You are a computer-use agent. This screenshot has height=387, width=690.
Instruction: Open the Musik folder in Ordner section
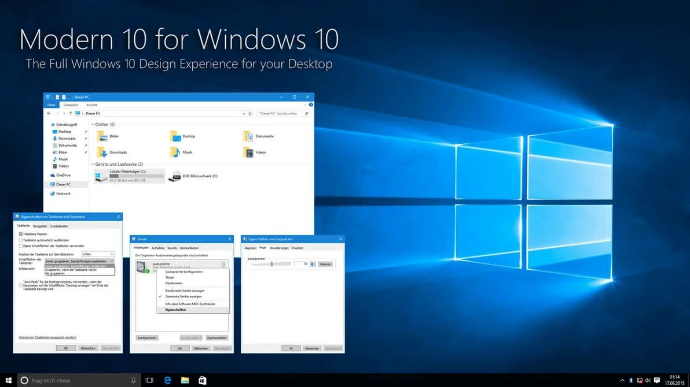pos(181,152)
